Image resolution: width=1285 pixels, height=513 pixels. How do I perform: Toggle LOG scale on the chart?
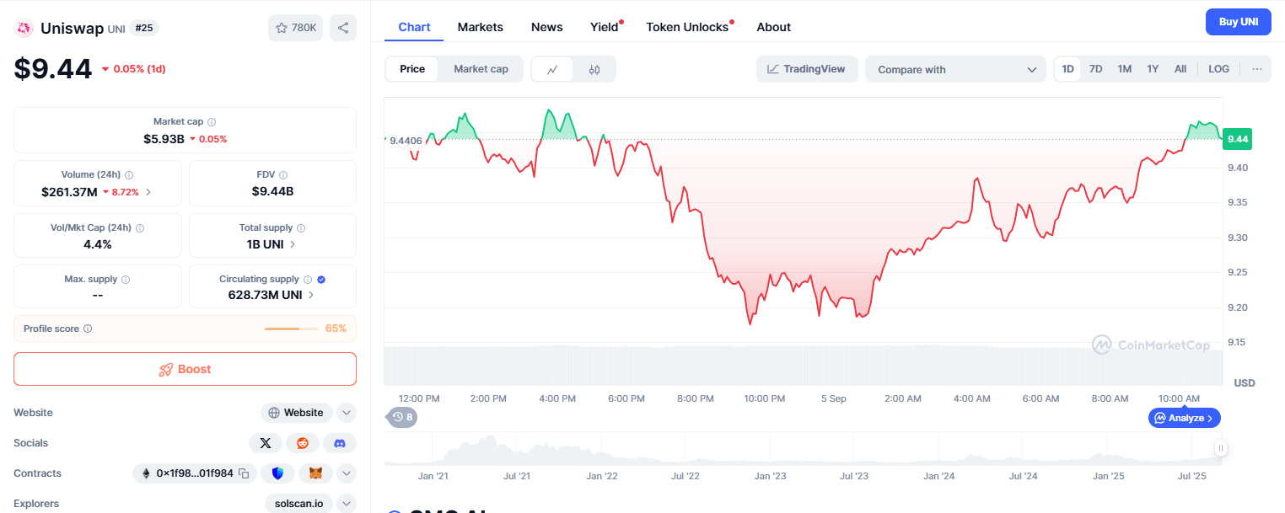[x=1218, y=69]
